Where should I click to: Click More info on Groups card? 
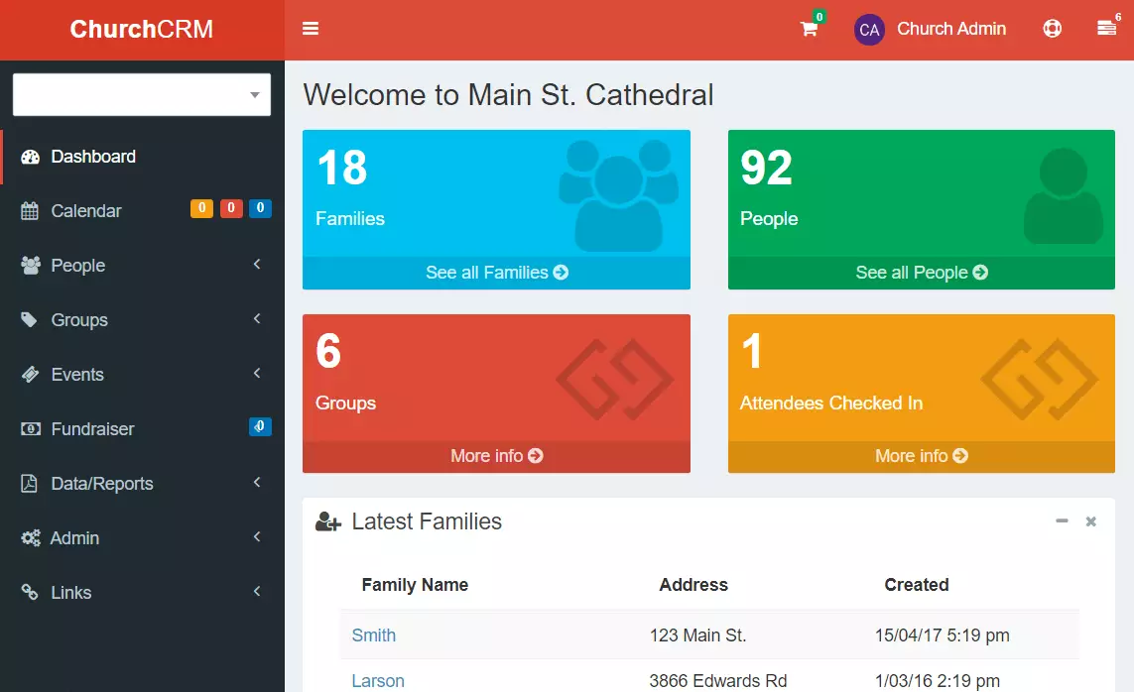coord(496,456)
